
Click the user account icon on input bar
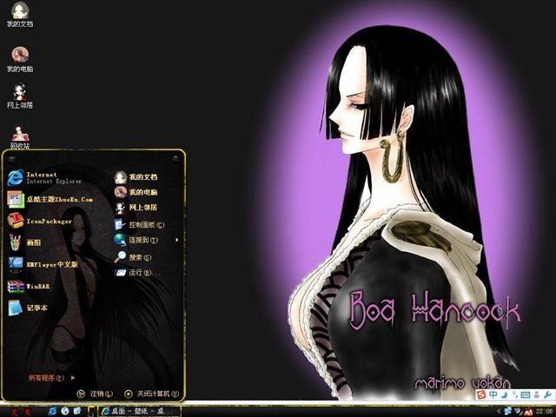click(537, 394)
